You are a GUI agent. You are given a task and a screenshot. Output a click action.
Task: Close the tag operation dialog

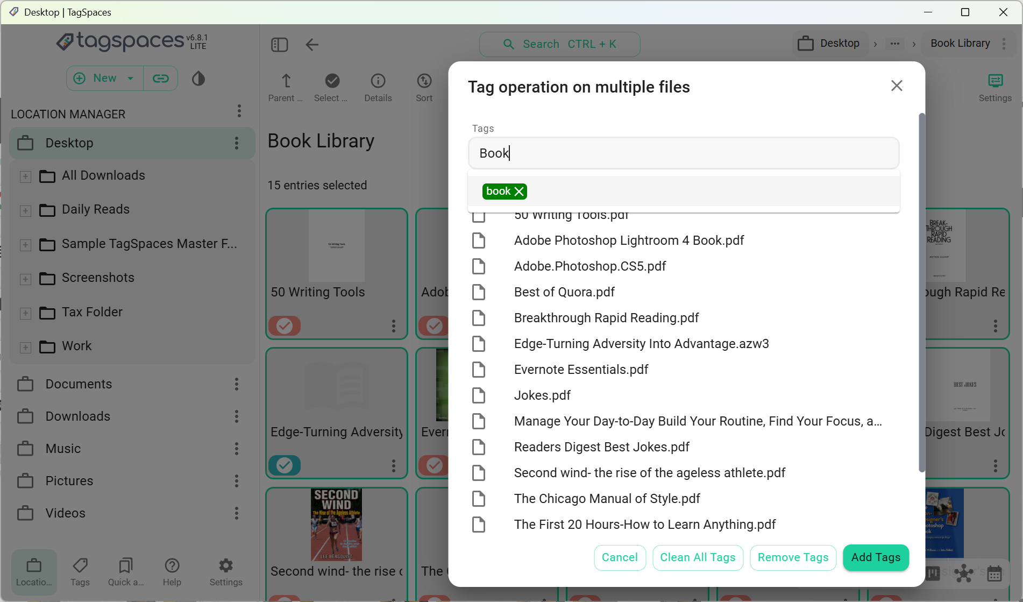tap(897, 86)
